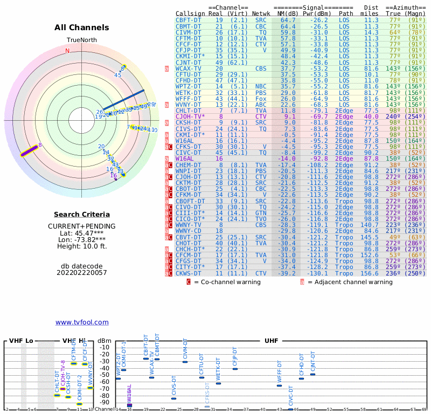Click the 'a' warning icon beside CKSH-DT

click(166, 123)
